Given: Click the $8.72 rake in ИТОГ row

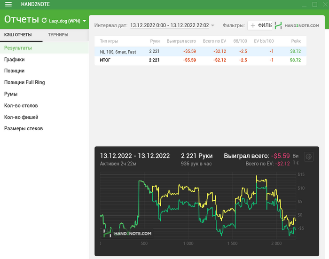Looking at the screenshot, I should pyautogui.click(x=295, y=60).
